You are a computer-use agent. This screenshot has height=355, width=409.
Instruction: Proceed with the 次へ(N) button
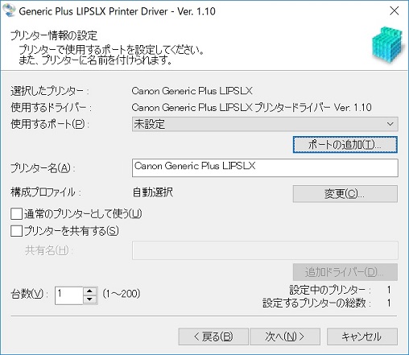(x=285, y=336)
